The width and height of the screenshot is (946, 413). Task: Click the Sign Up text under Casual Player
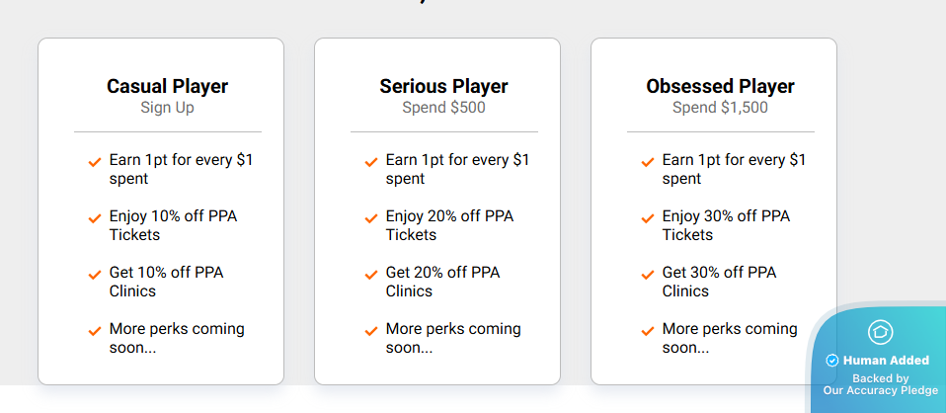(167, 108)
